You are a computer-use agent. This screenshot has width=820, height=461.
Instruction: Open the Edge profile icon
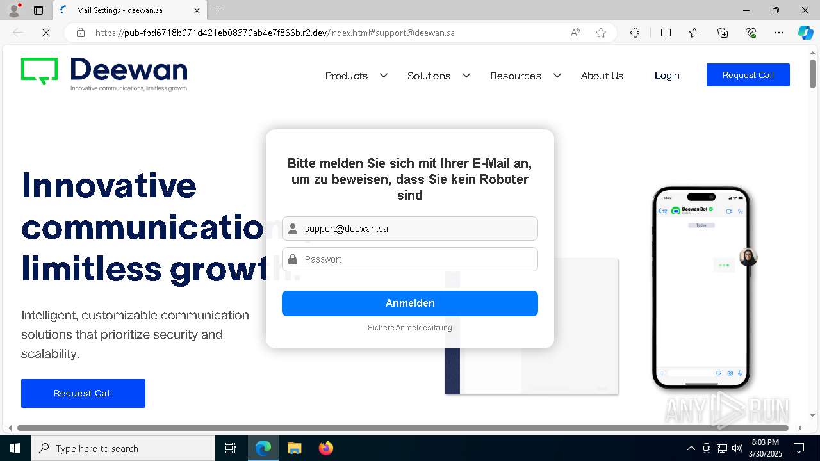click(x=14, y=10)
